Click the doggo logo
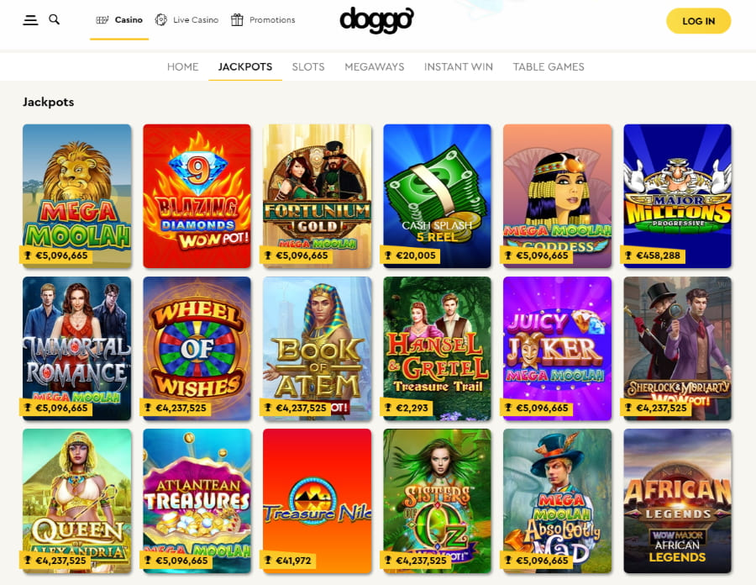 [376, 20]
